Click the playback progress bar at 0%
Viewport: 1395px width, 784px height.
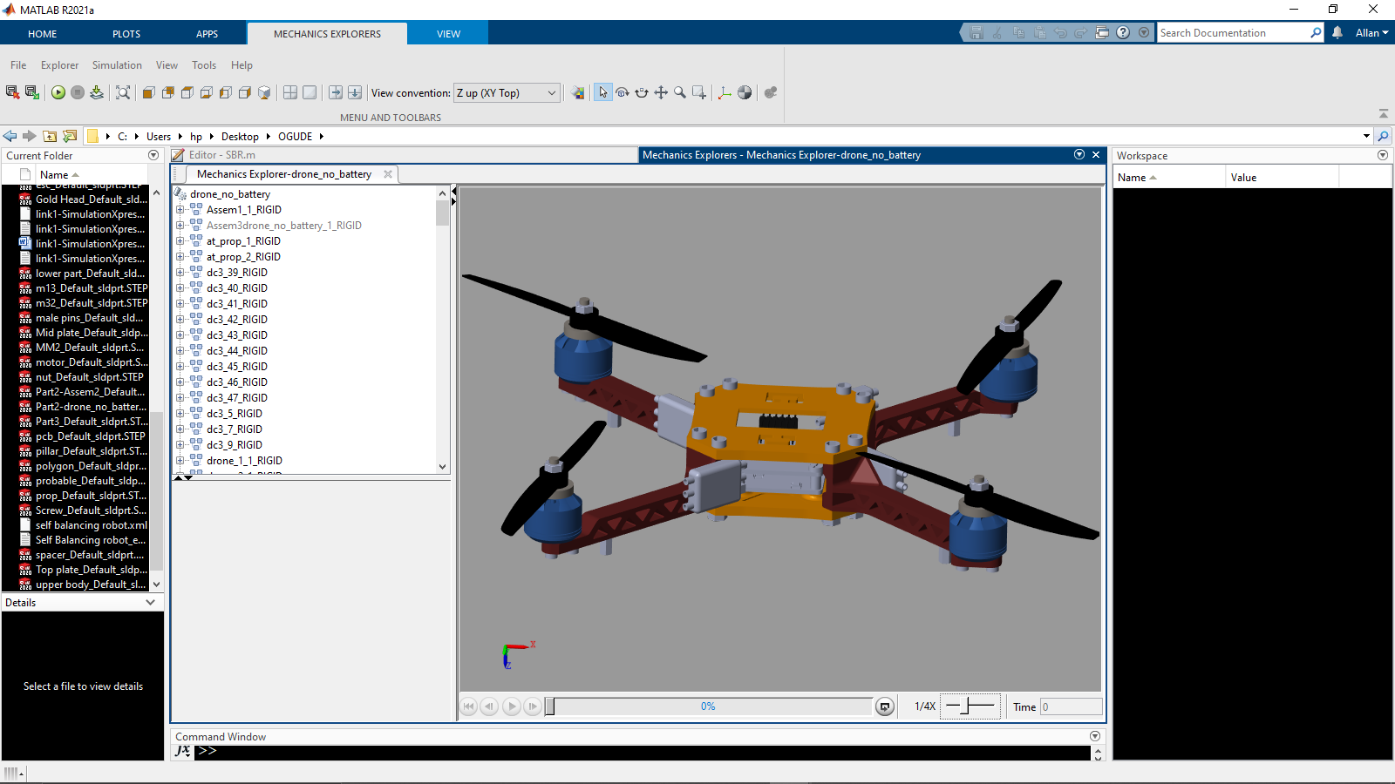point(708,706)
